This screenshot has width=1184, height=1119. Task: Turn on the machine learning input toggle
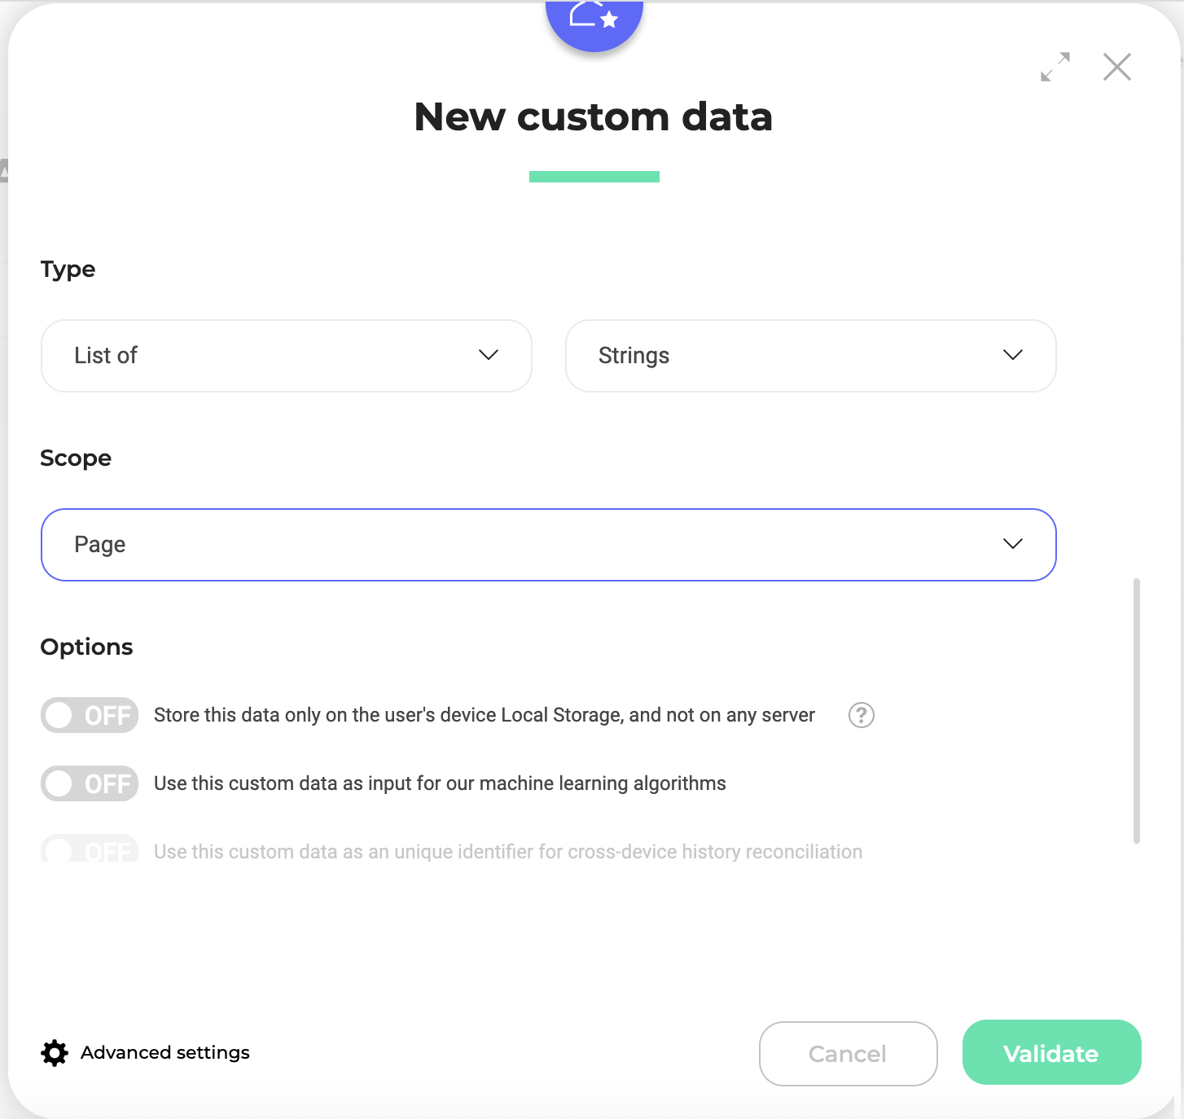tap(90, 783)
